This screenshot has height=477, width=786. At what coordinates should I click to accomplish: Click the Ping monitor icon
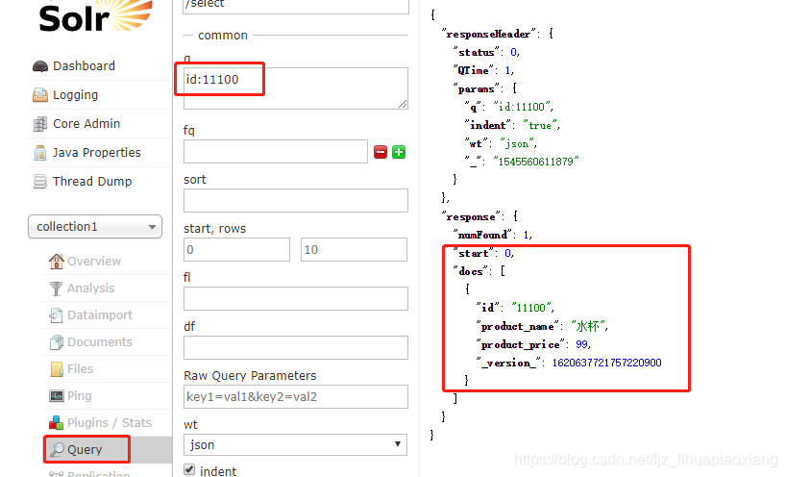(57, 396)
